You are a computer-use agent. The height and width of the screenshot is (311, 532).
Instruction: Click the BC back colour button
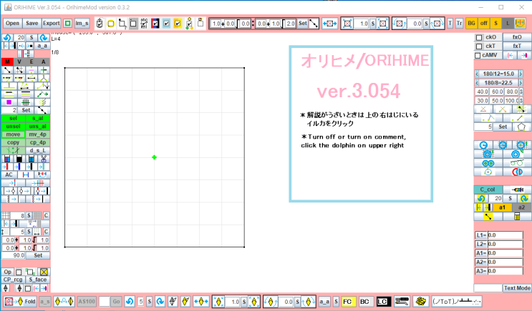[364, 301]
